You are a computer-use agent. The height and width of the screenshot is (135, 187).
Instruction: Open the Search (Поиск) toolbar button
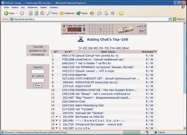pos(52,13)
